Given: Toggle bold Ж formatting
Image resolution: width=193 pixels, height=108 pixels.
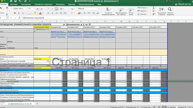Looking at the screenshot, I should (x=15, y=13).
